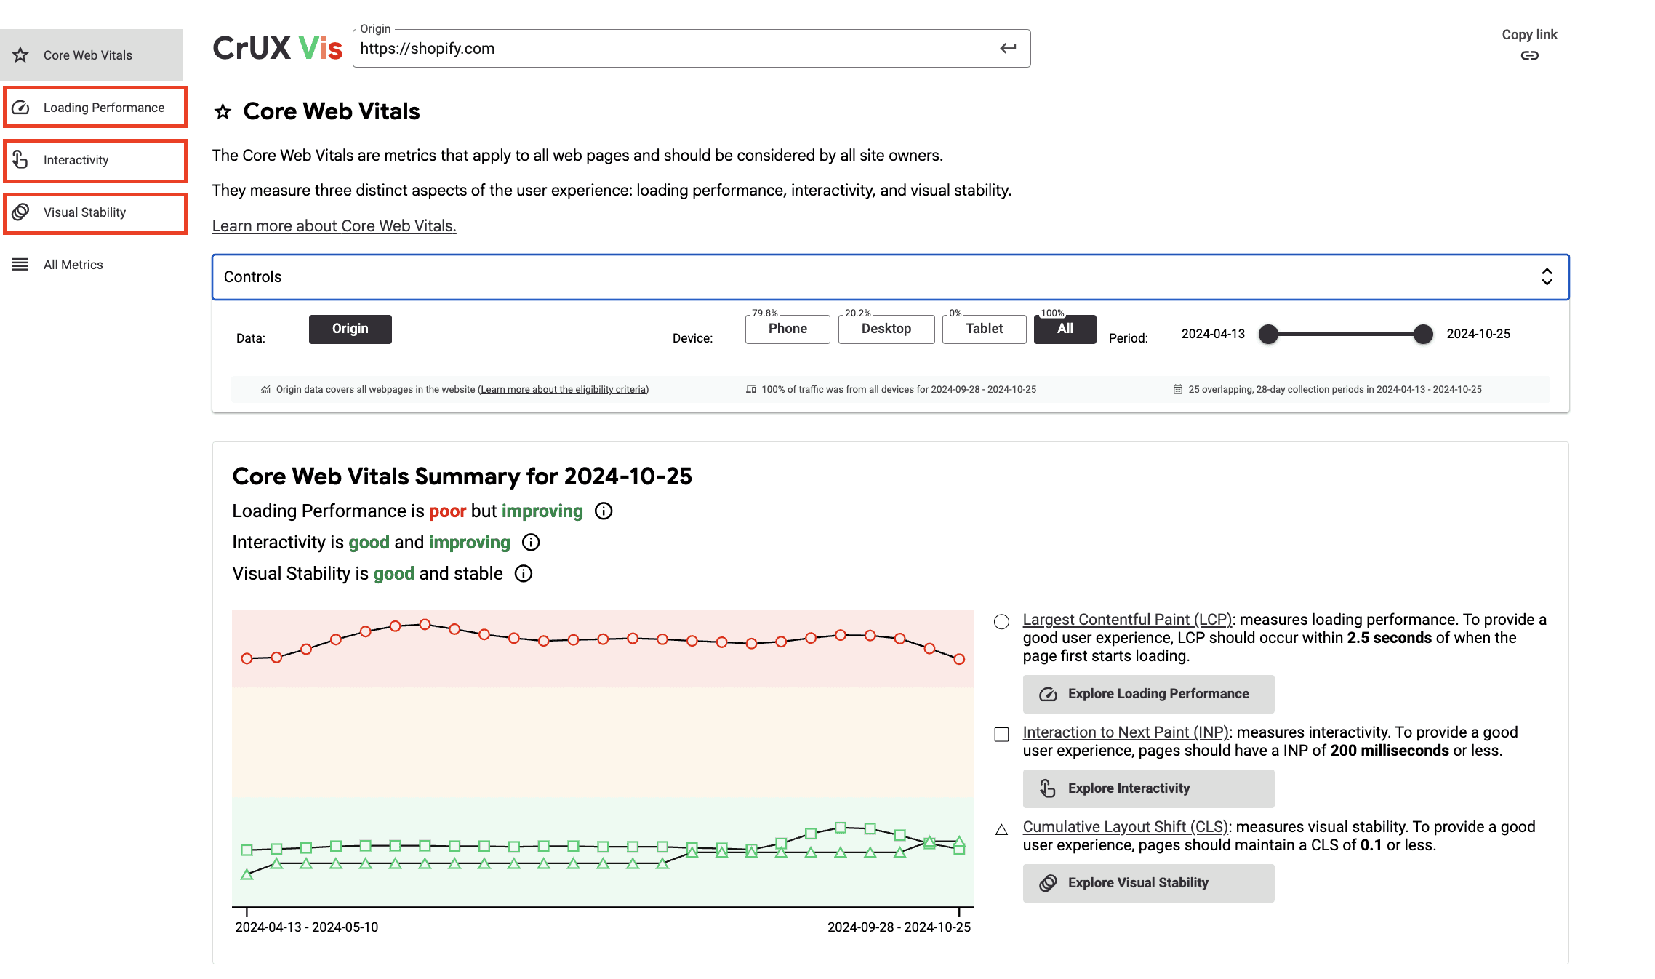Click the submit arrow icon in Origin field

[1008, 48]
